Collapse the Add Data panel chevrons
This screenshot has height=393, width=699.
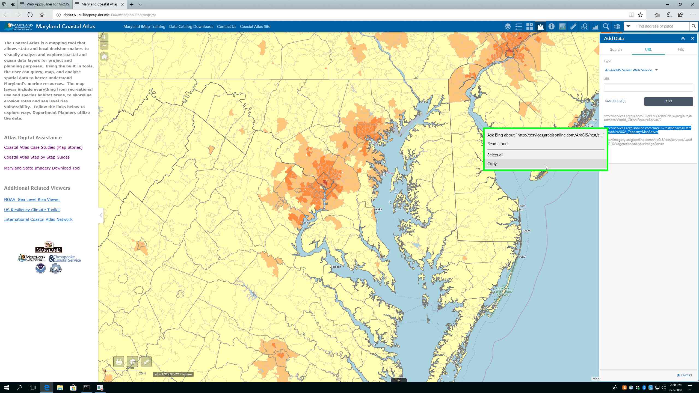(683, 38)
